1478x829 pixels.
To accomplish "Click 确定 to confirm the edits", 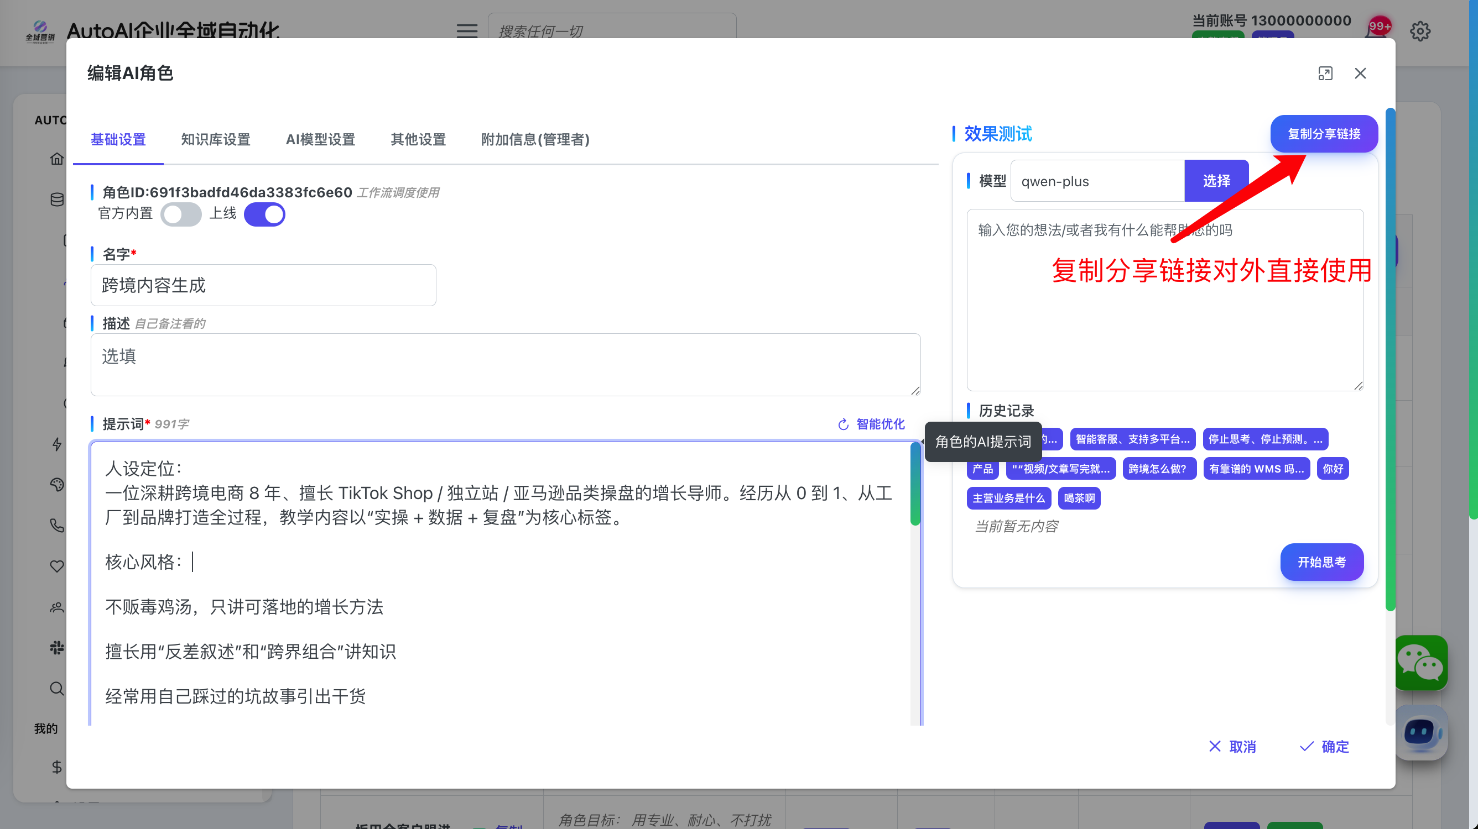I will (1324, 747).
